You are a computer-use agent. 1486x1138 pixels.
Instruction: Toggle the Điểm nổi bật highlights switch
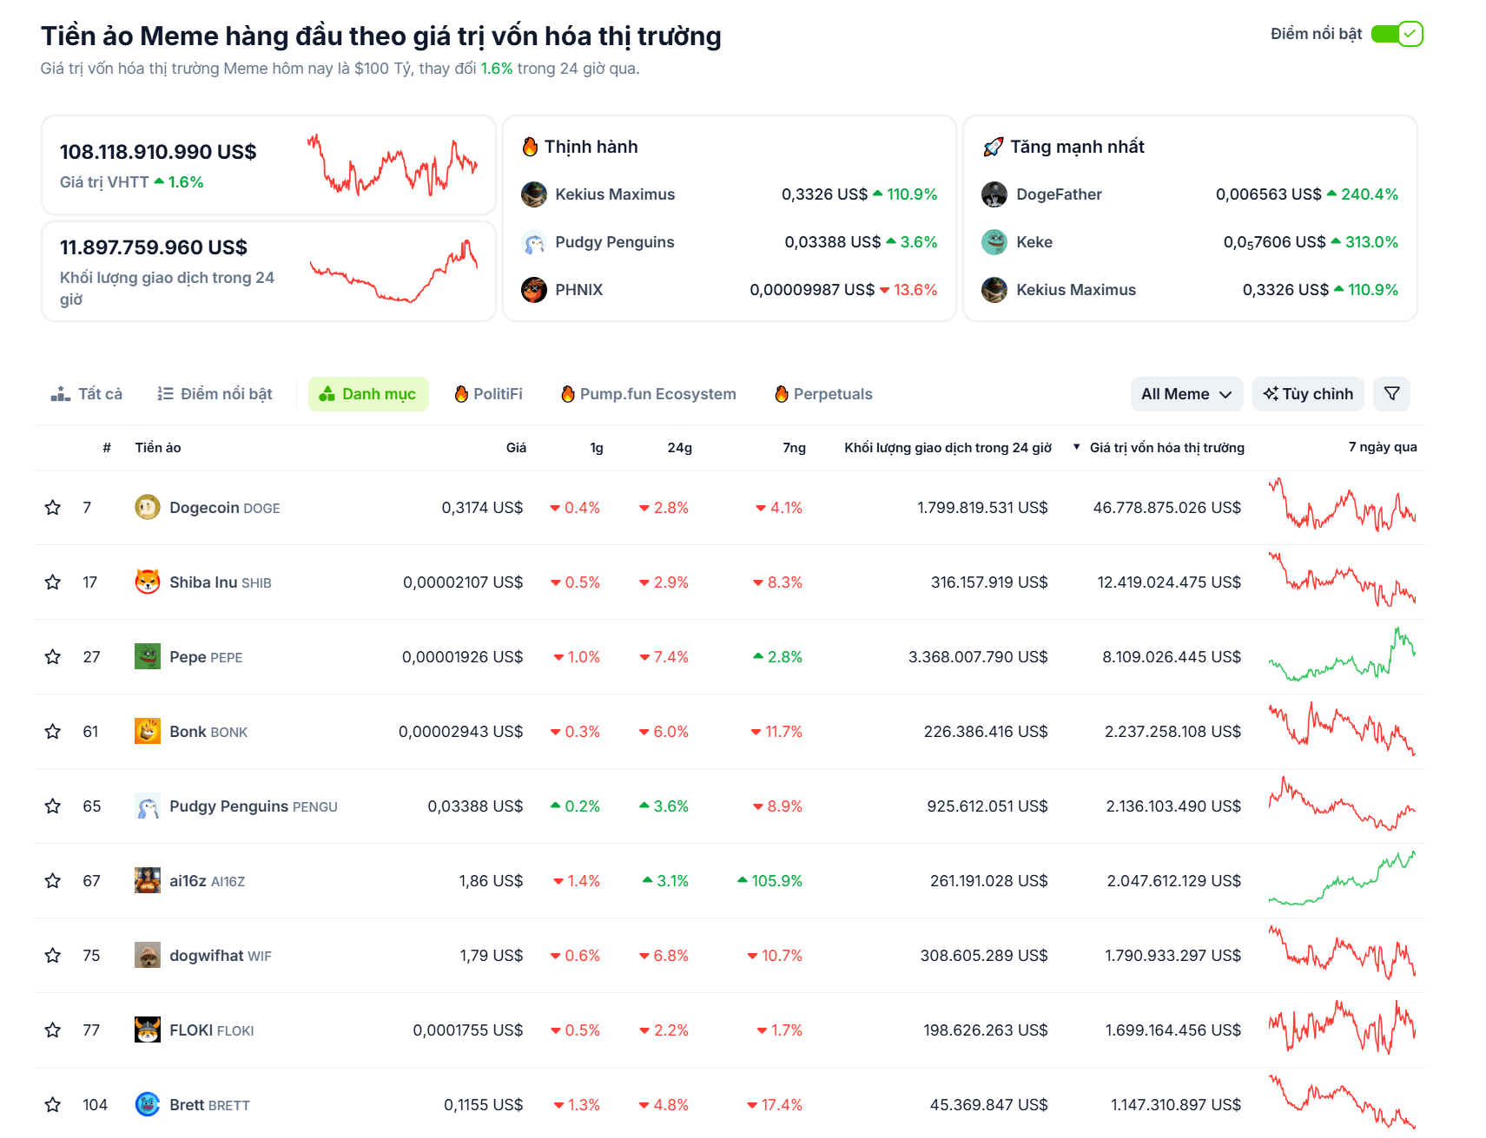pyautogui.click(x=1397, y=34)
